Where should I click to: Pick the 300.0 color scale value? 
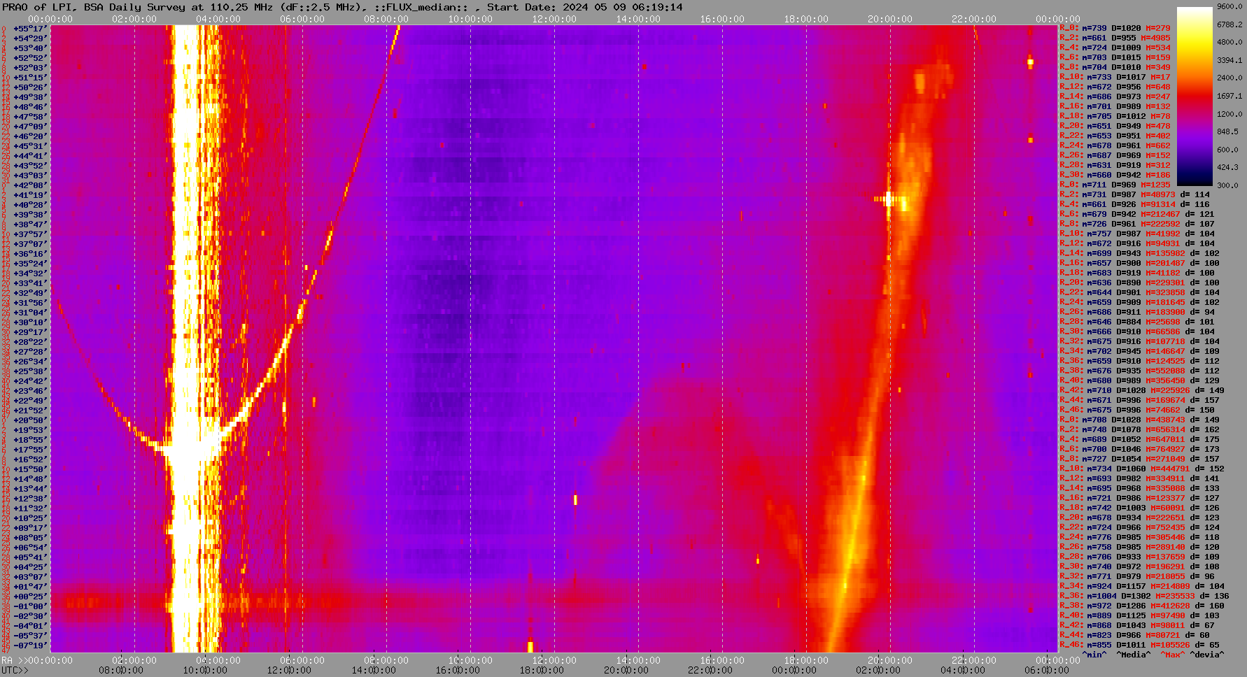click(1227, 185)
